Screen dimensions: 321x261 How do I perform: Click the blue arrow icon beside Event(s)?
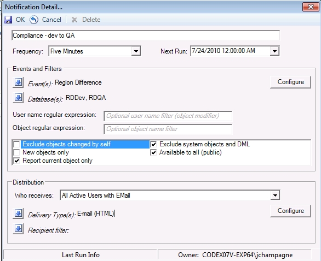click(18, 82)
